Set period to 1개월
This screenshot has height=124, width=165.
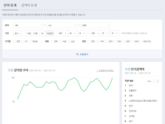28,33
